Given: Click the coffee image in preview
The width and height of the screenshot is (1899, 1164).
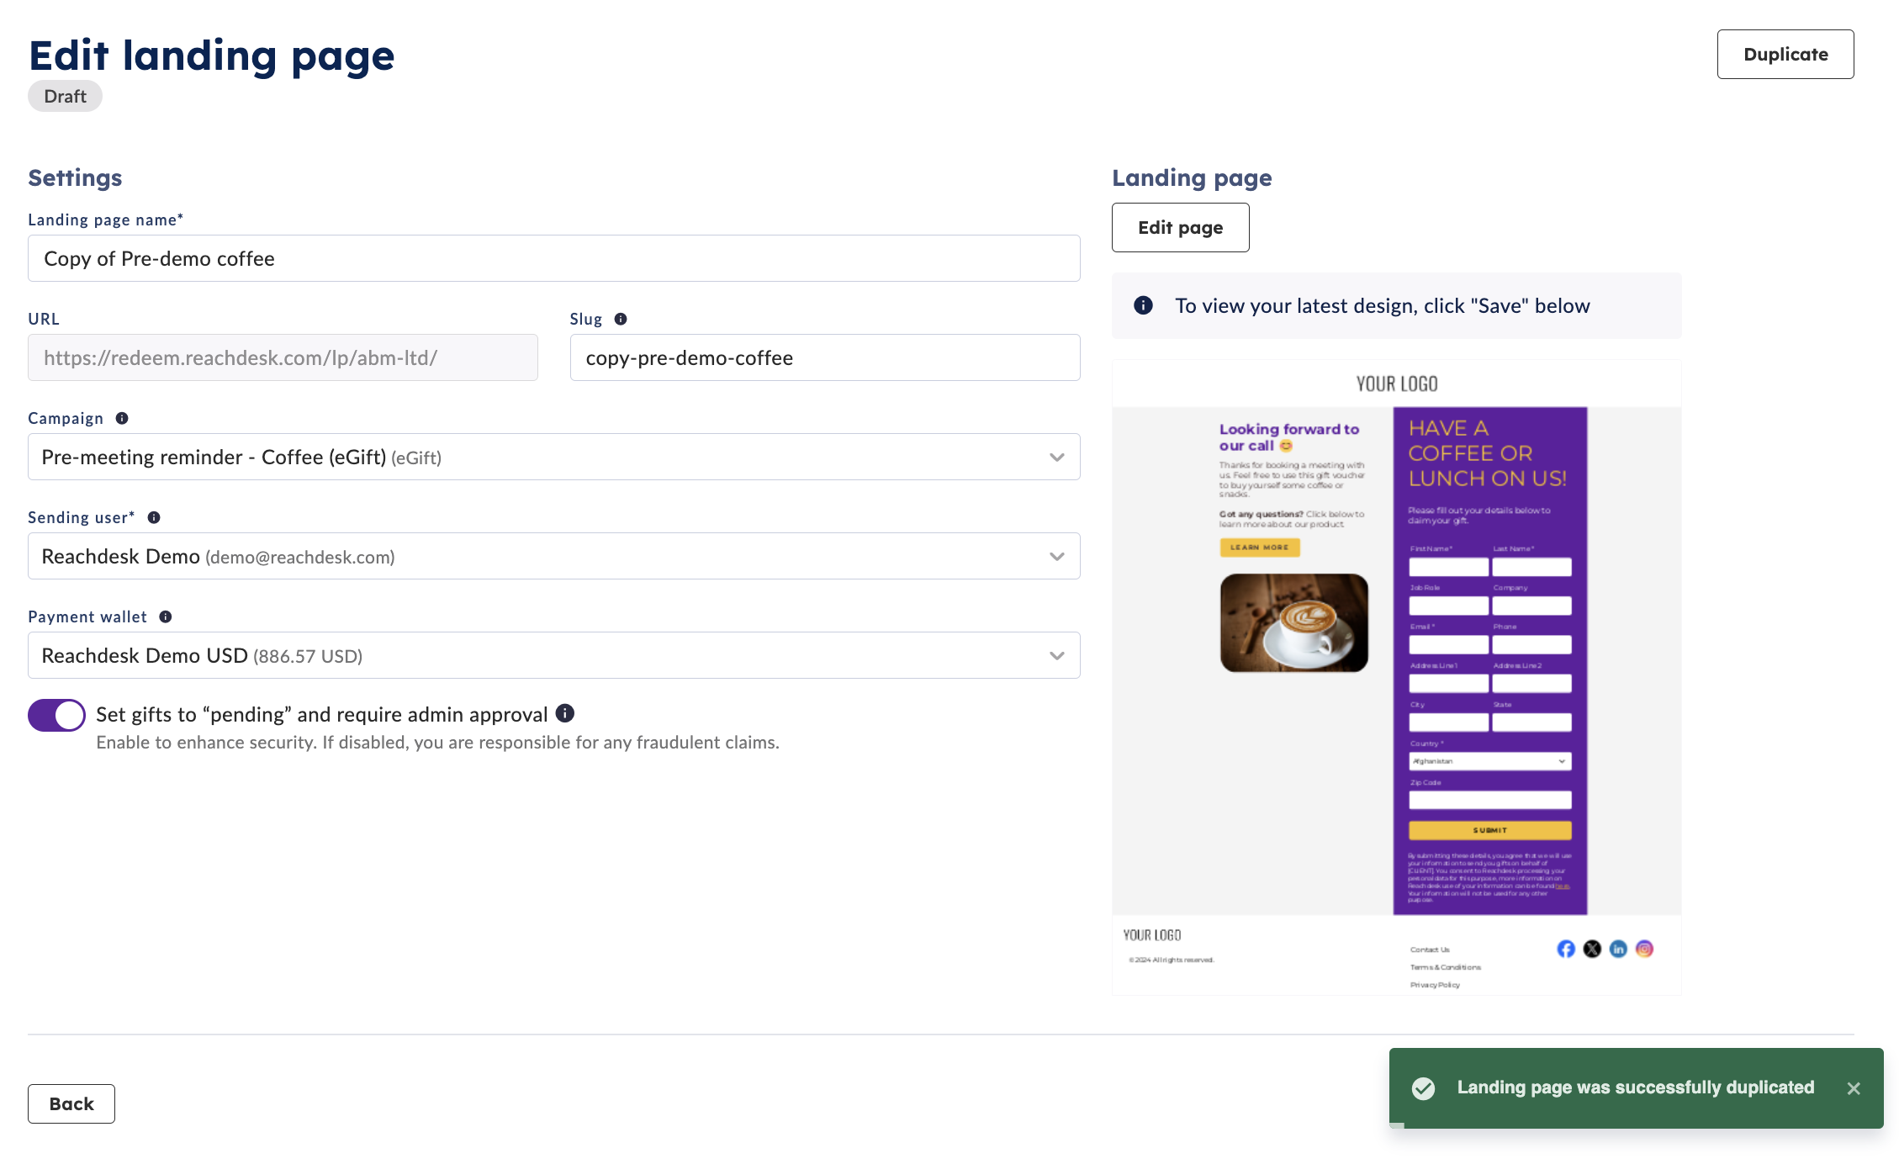Looking at the screenshot, I should point(1293,622).
